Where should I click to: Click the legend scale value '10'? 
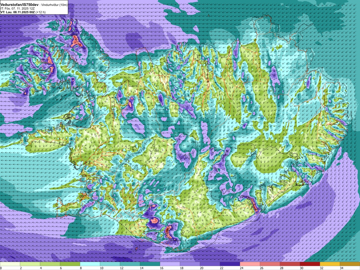(x=102, y=268)
